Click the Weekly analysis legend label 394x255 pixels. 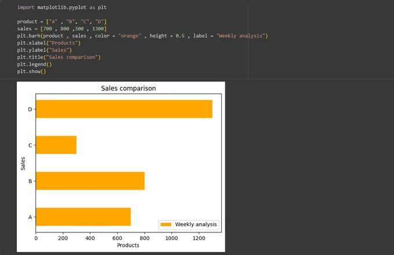coord(196,224)
